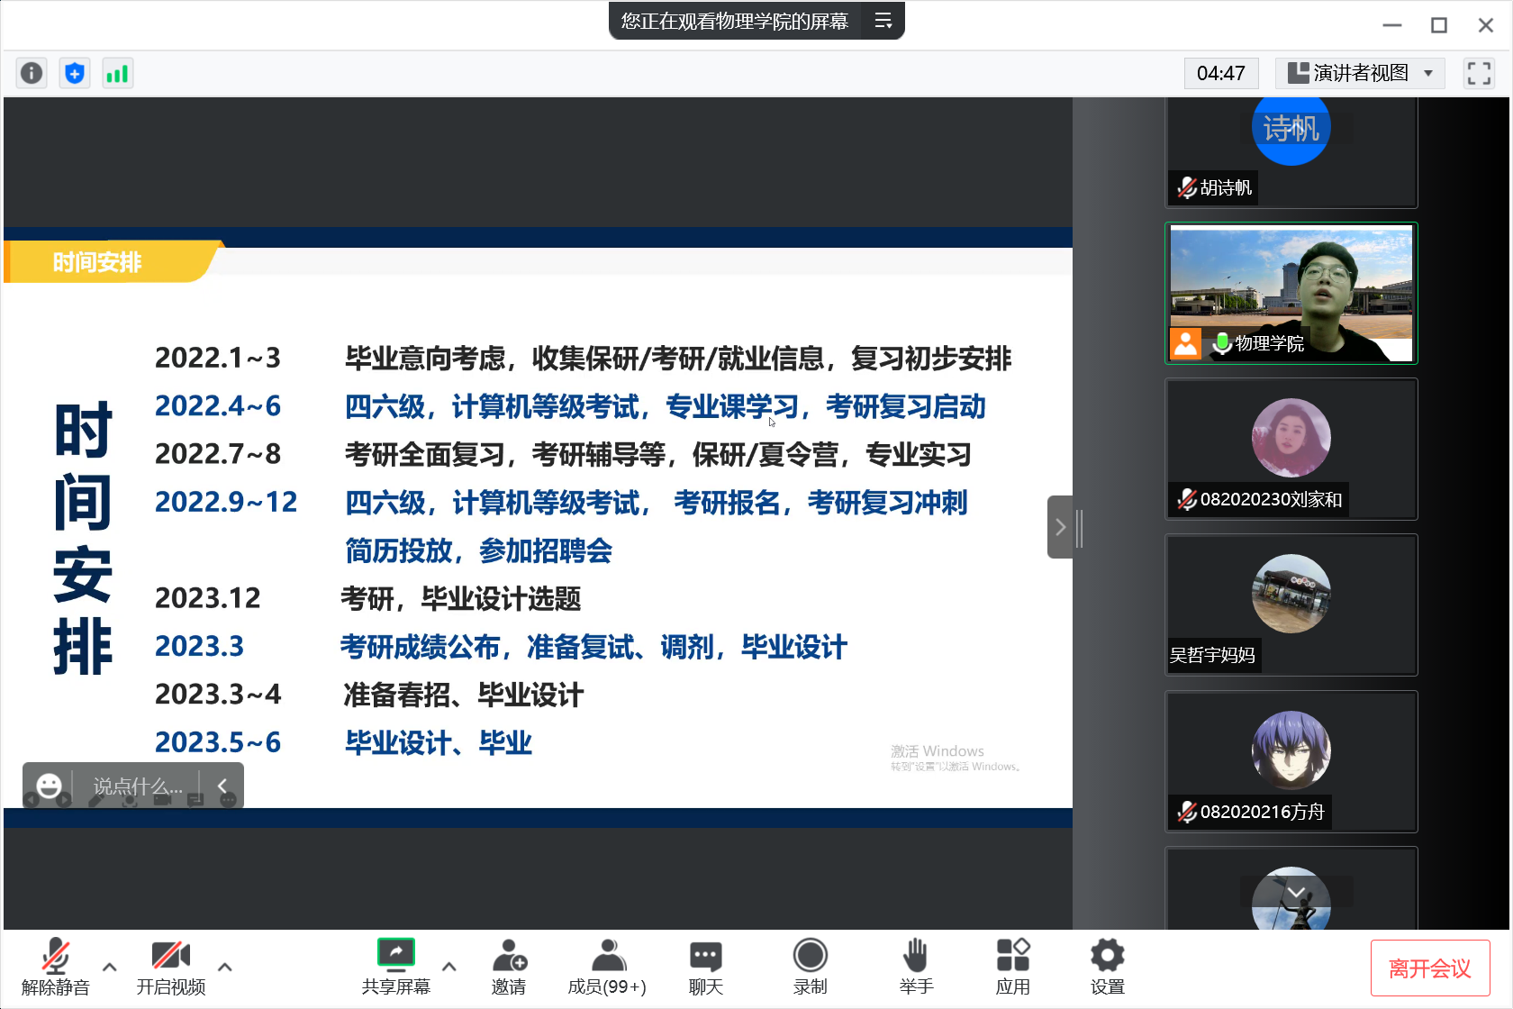1513x1009 pixels.
Task: Toggle full screen mode
Action: [1479, 73]
